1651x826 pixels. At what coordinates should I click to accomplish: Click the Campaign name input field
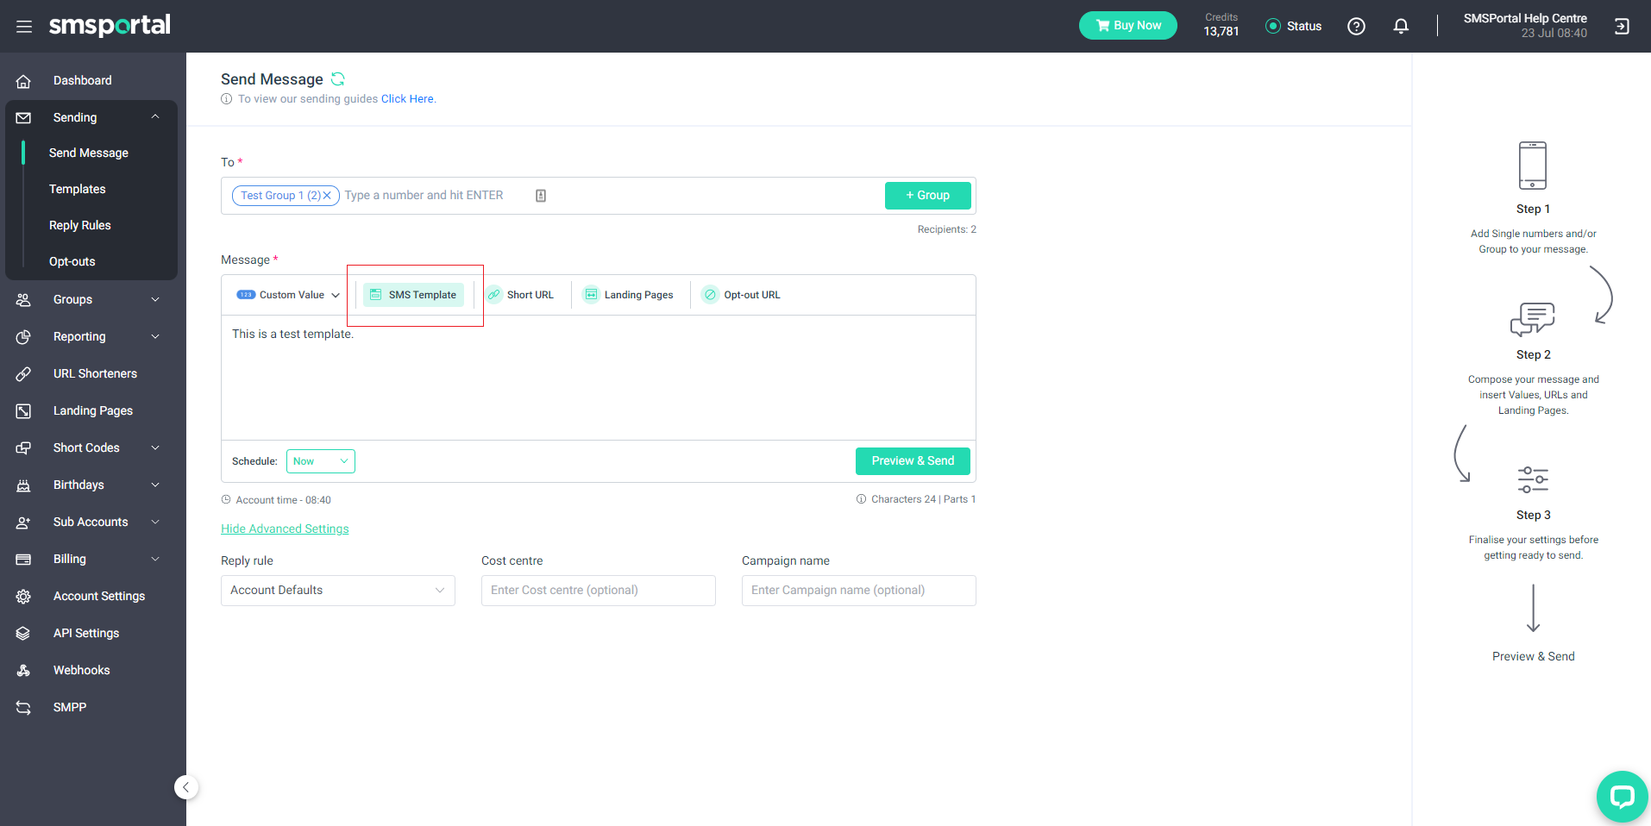point(859,591)
